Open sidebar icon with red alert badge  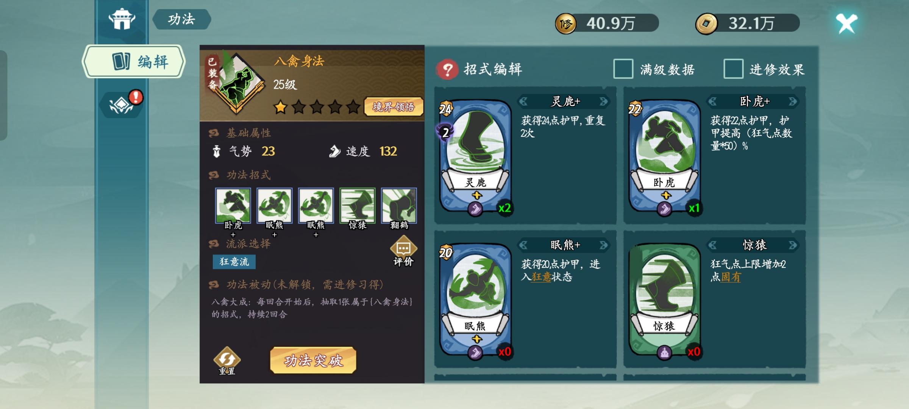pyautogui.click(x=122, y=103)
